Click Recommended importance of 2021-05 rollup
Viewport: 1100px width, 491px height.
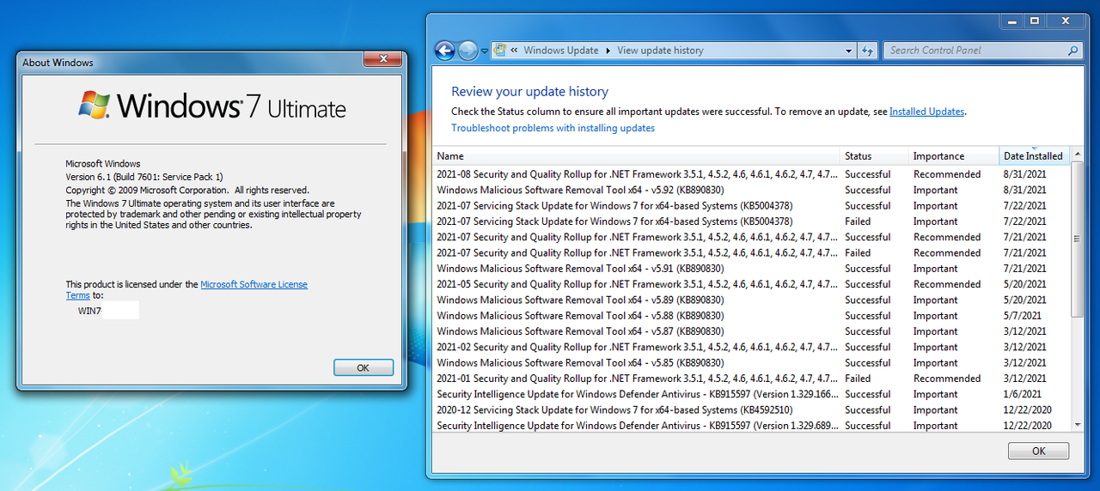[947, 284]
